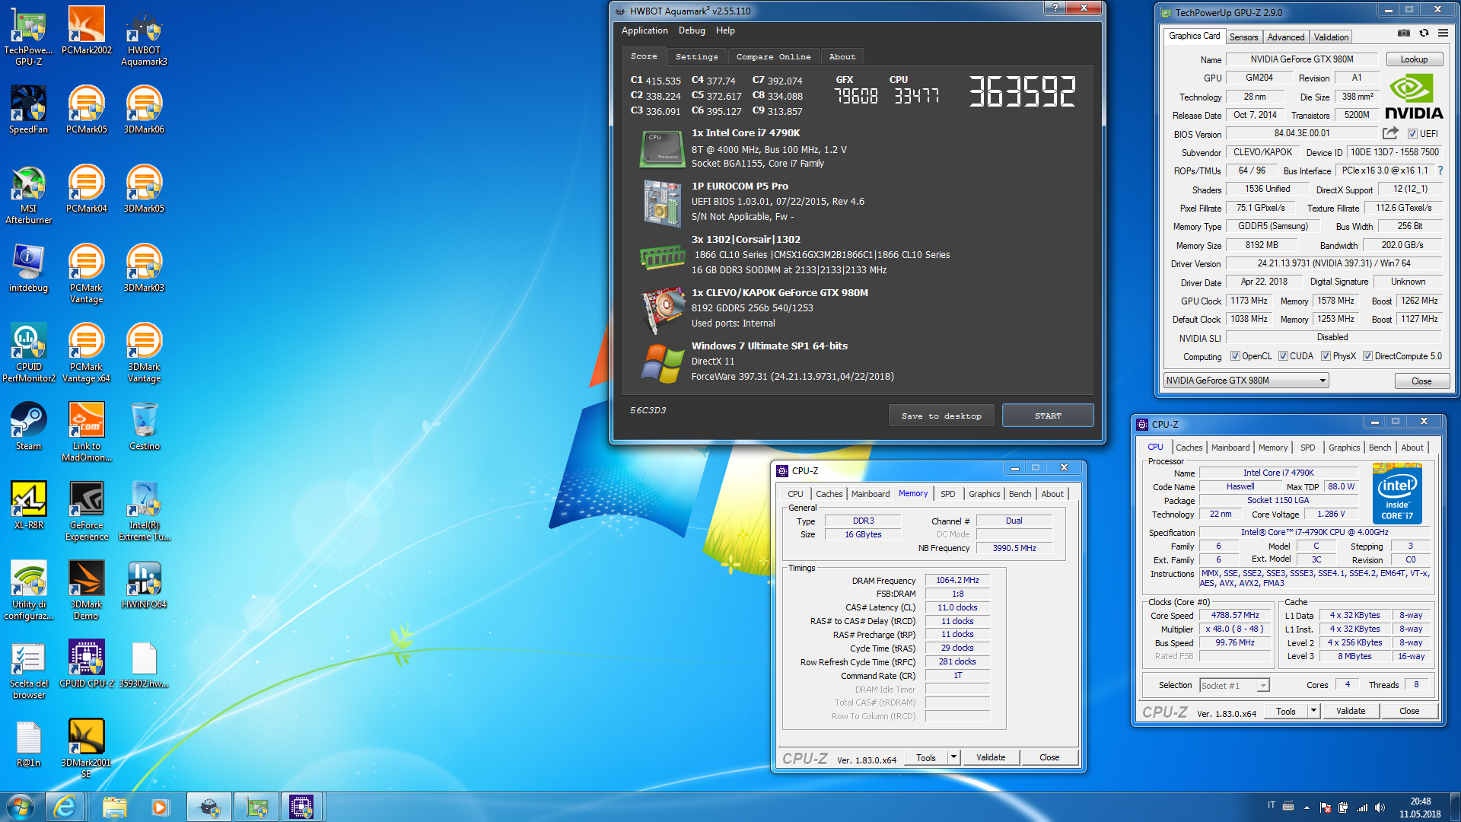This screenshot has height=822, width=1461.
Task: Click Close in the CPU-Z Memory-tab window
Action: [1049, 757]
